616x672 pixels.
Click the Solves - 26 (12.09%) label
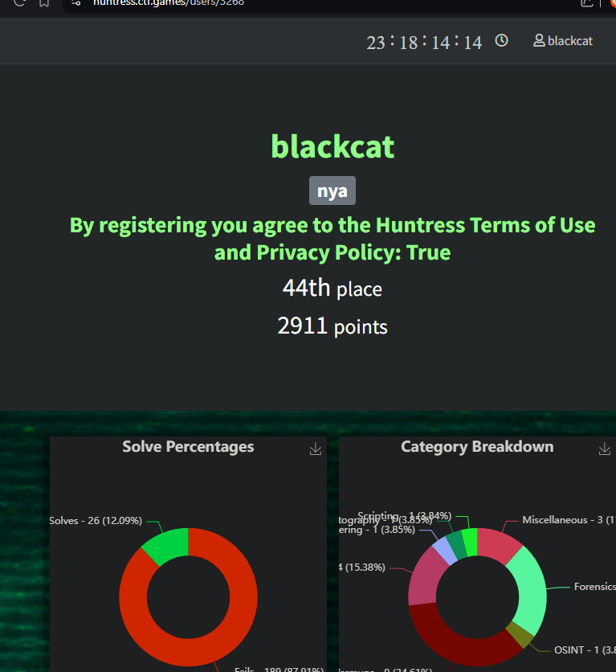[x=96, y=521]
